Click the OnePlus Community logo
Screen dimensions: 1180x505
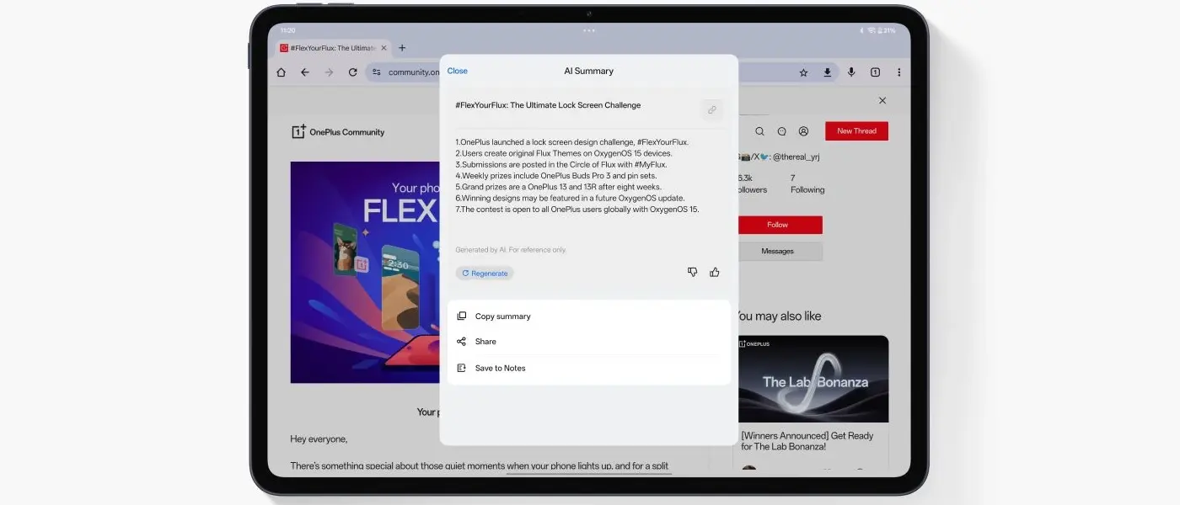click(x=338, y=132)
